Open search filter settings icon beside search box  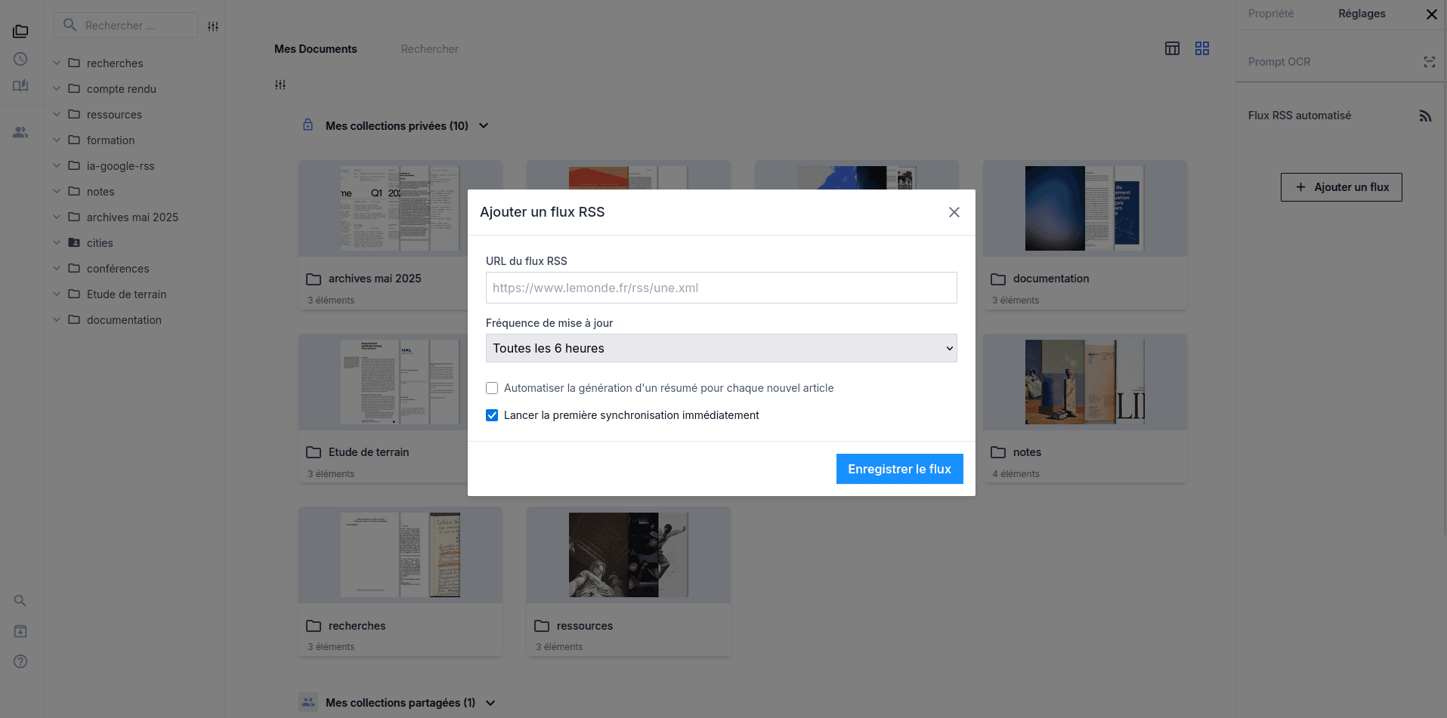pos(213,26)
